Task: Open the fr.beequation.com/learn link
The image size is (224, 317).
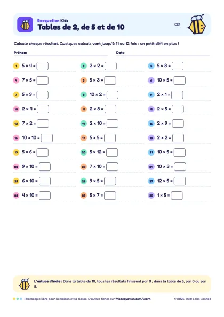Action: point(133,299)
